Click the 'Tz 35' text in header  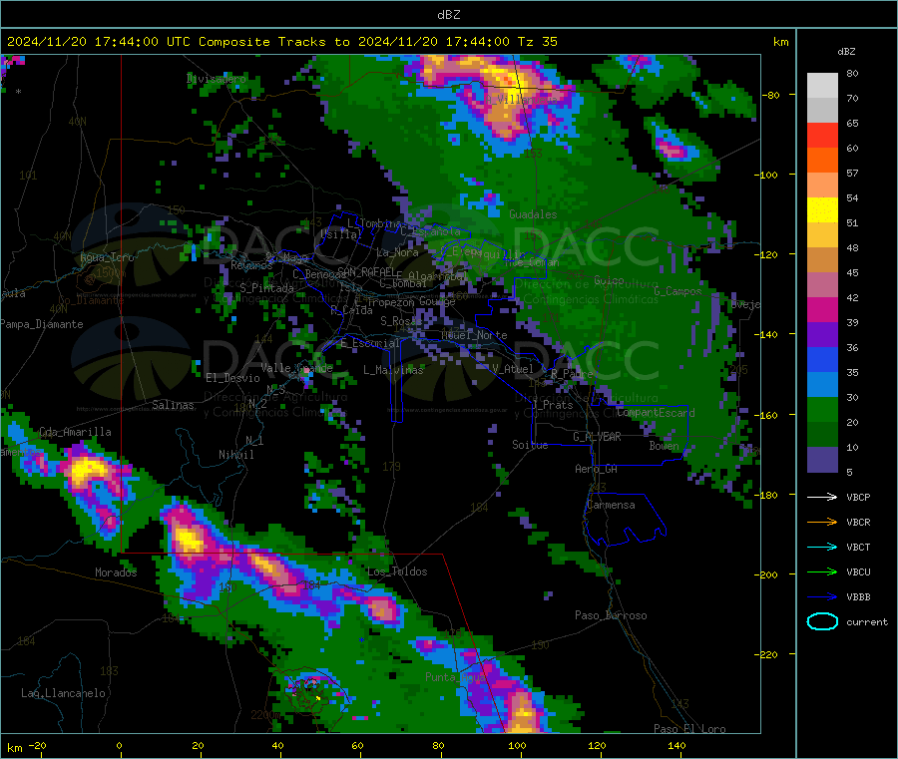(x=537, y=42)
